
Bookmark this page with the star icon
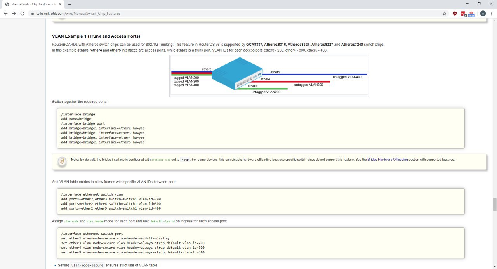[x=444, y=13]
